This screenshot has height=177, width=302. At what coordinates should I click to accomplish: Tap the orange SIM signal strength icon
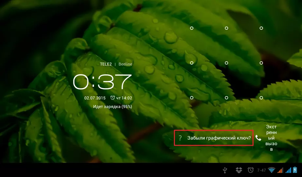click(x=280, y=170)
